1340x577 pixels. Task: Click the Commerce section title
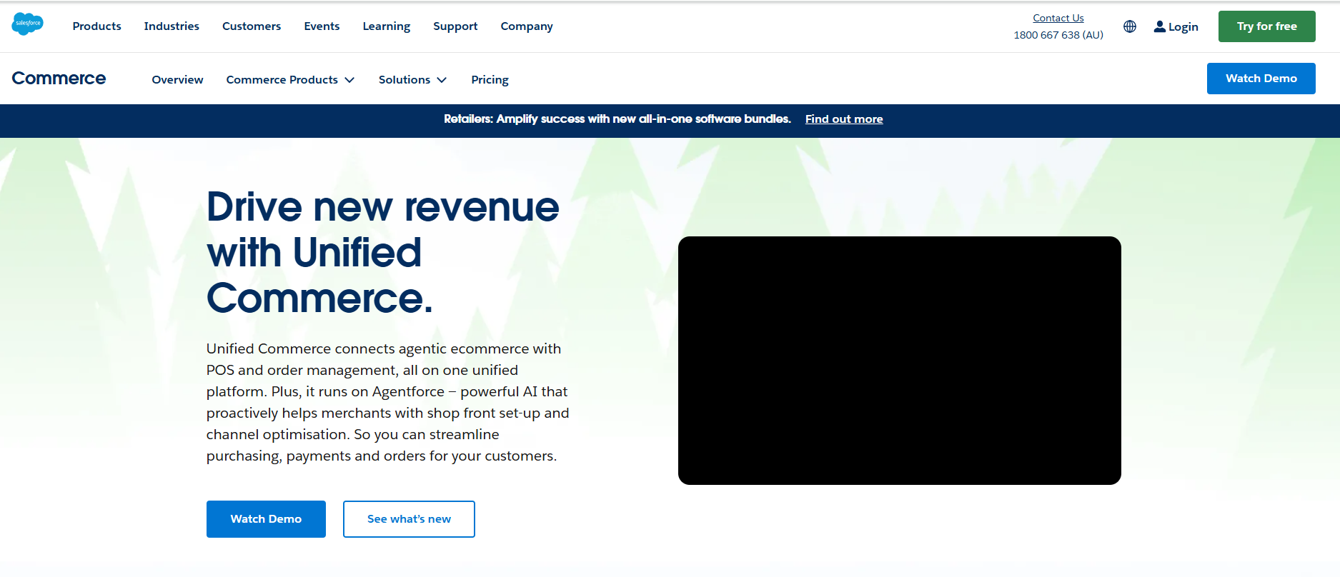pos(59,79)
